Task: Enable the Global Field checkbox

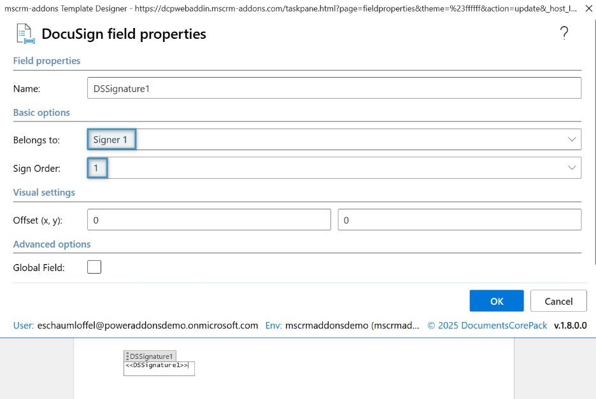Action: [x=94, y=267]
